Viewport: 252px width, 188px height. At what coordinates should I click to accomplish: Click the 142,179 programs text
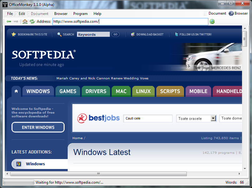(x=218, y=153)
